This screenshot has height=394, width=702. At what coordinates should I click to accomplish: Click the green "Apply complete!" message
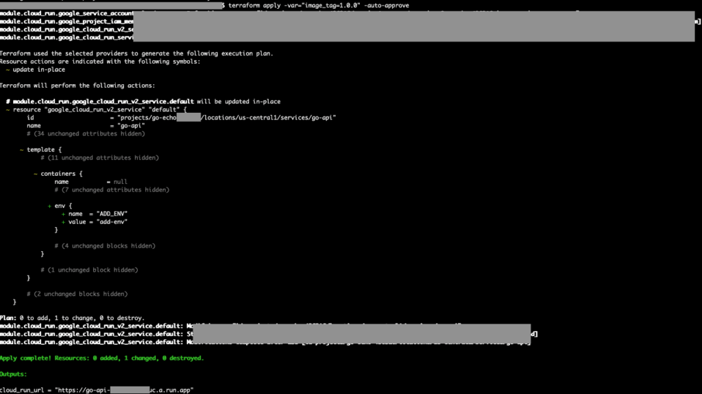coord(101,358)
